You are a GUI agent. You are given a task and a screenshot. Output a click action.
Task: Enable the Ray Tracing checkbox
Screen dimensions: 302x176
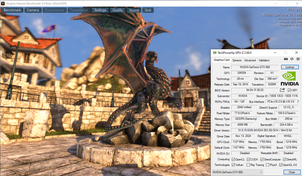(248, 165)
